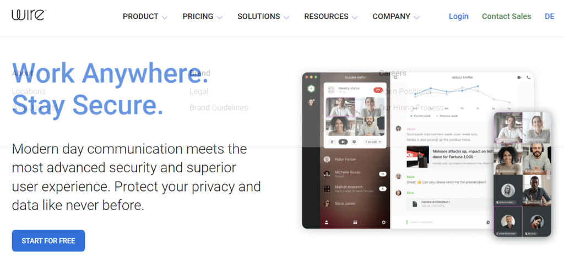564x258 pixels.
Task: Click the Login link
Action: (x=459, y=17)
